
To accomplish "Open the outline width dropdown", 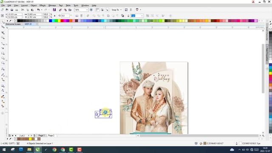I will coord(142,16).
